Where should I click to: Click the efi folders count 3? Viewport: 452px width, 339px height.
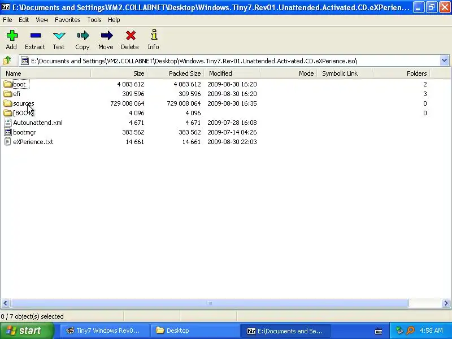point(425,94)
